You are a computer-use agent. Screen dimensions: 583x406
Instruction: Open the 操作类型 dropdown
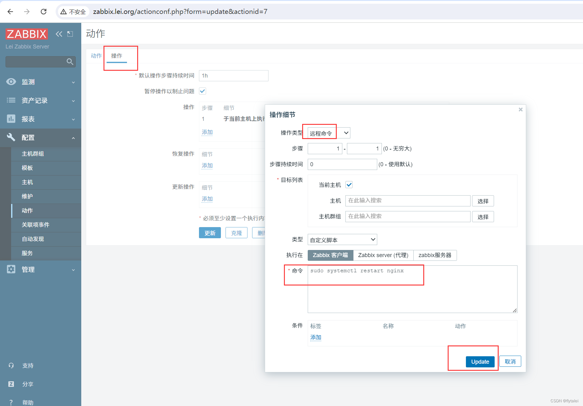click(329, 133)
